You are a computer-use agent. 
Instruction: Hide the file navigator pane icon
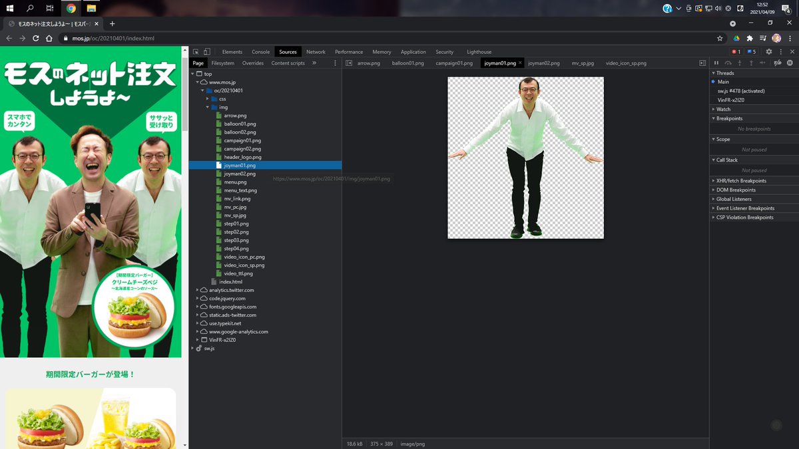[348, 63]
